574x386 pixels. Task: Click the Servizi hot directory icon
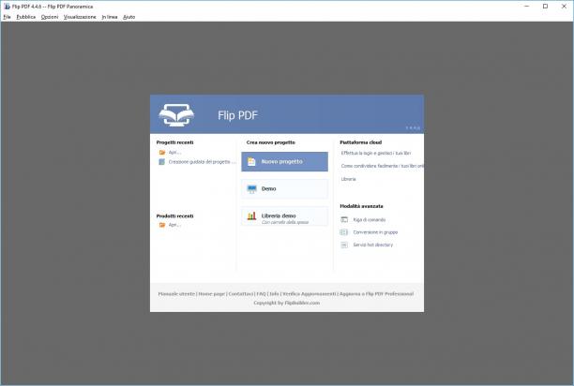(x=344, y=245)
